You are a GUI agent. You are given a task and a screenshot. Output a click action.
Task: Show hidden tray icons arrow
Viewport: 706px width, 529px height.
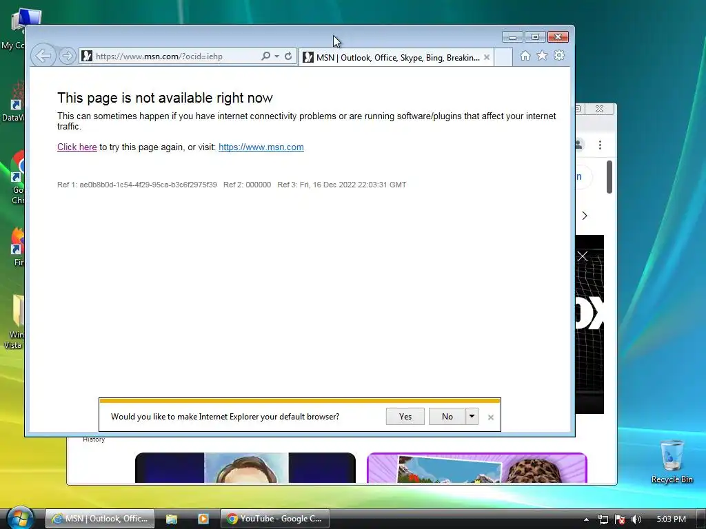pyautogui.click(x=586, y=519)
